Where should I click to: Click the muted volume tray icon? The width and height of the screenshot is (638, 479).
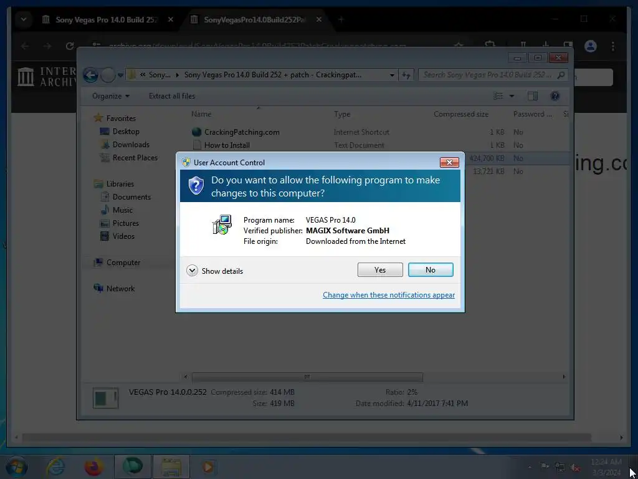point(575,467)
